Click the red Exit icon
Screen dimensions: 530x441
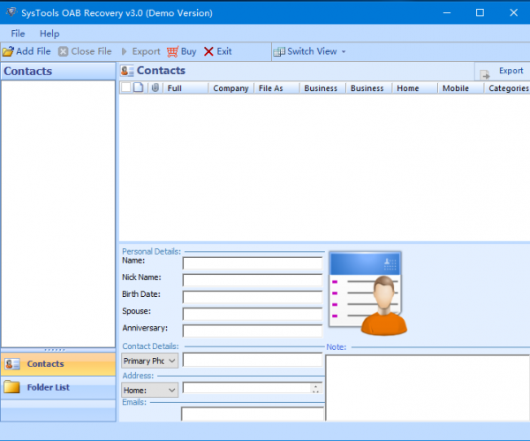208,51
